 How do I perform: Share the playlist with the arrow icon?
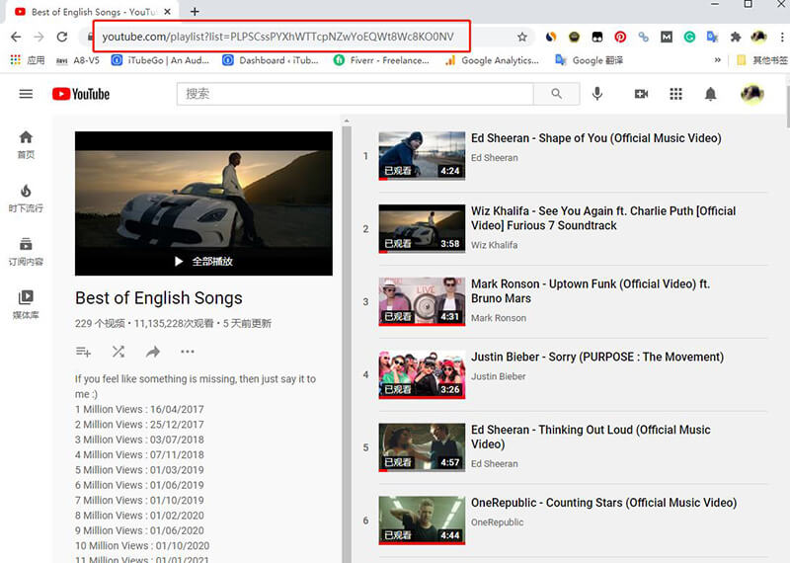(x=153, y=352)
